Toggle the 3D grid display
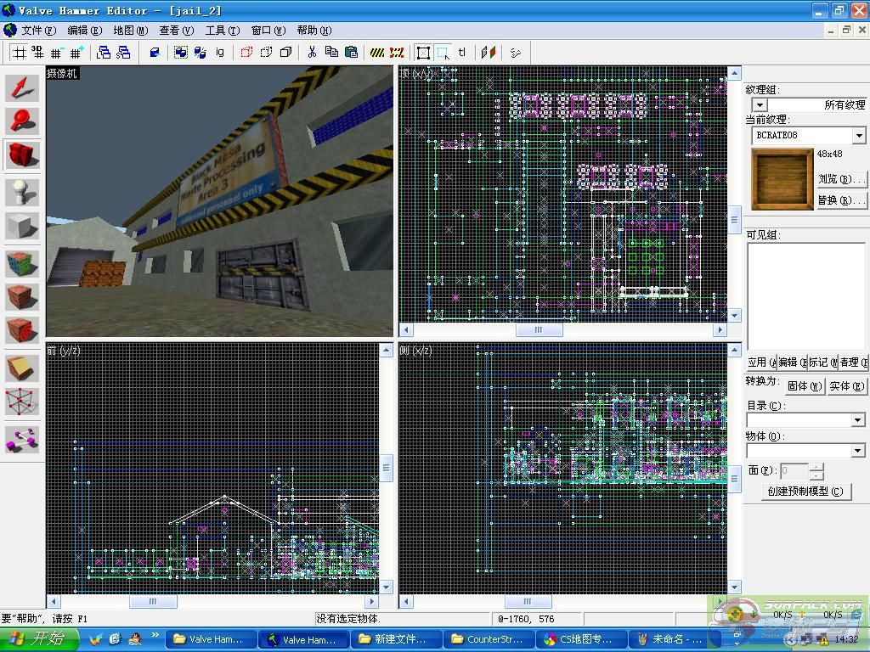Image resolution: width=870 pixels, height=652 pixels. [37, 53]
